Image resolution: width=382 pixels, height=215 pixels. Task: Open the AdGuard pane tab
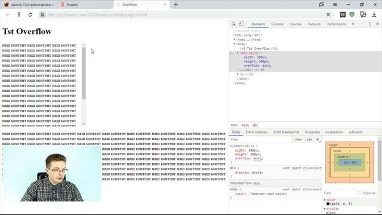coord(355,132)
